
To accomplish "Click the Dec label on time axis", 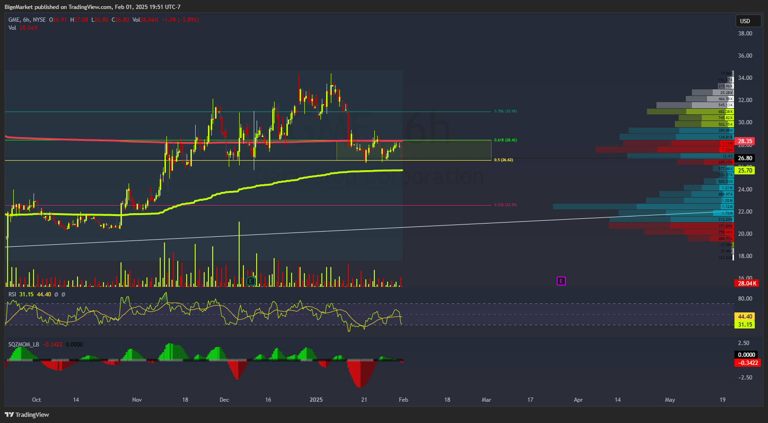I will point(224,400).
